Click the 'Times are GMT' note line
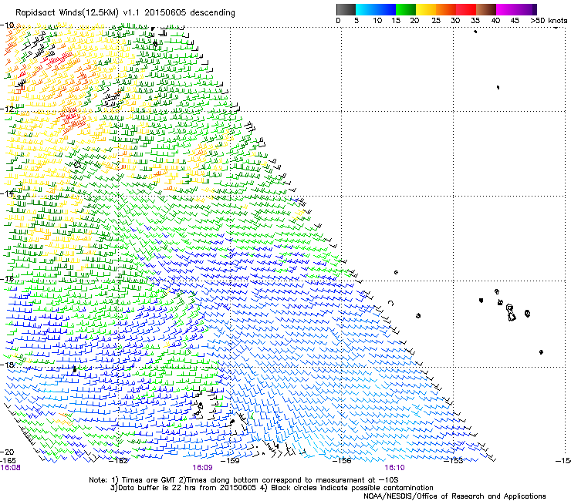The width and height of the screenshot is (571, 501). point(244,480)
